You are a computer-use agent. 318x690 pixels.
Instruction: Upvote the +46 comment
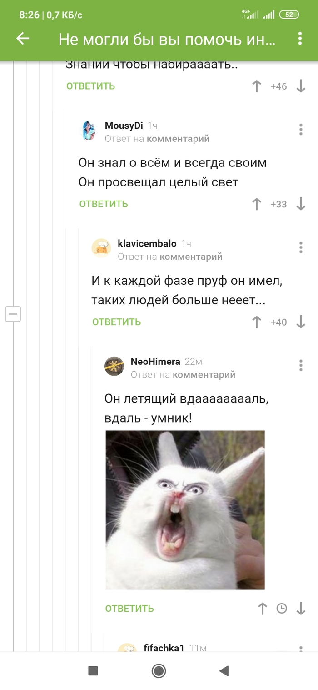pos(257,86)
